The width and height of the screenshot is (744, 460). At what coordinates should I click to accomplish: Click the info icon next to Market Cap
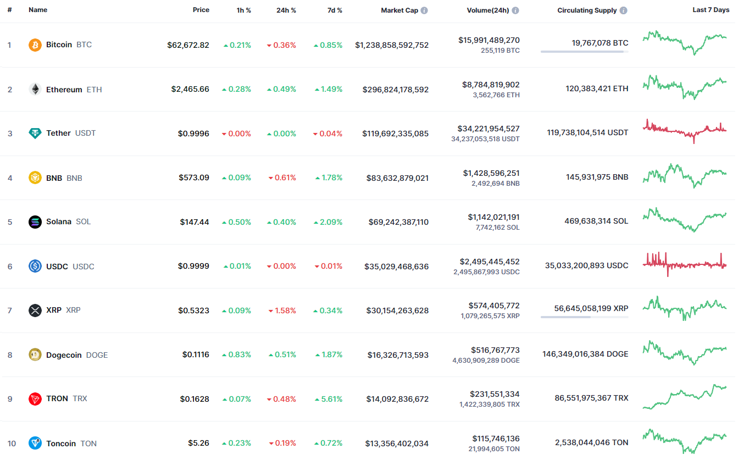(425, 10)
